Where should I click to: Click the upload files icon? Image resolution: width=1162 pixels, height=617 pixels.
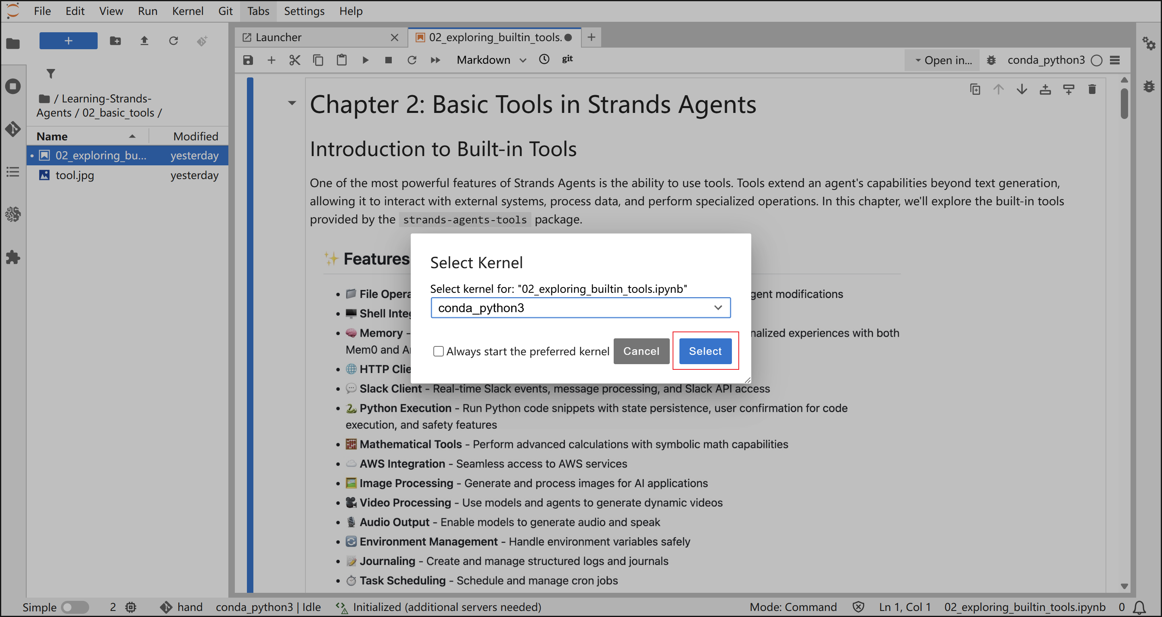[144, 41]
